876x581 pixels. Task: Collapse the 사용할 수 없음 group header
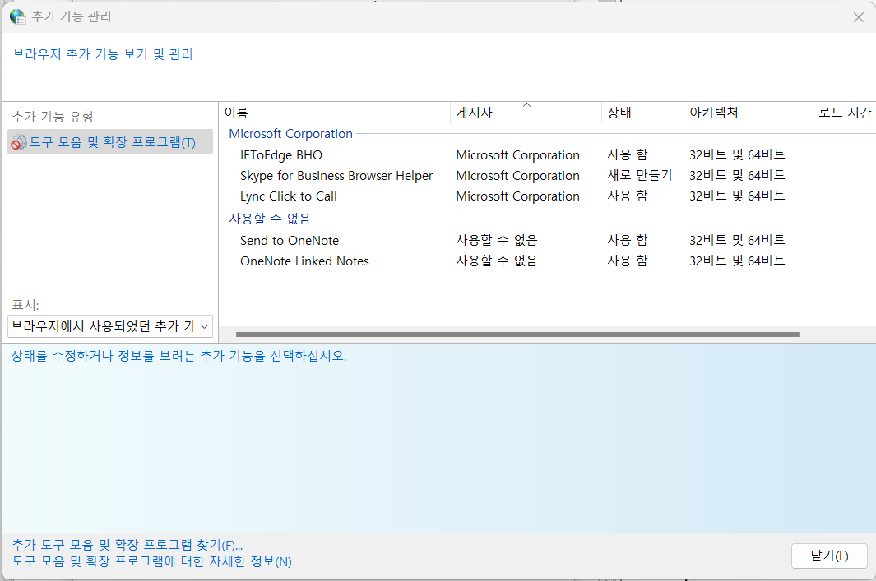pyautogui.click(x=269, y=219)
